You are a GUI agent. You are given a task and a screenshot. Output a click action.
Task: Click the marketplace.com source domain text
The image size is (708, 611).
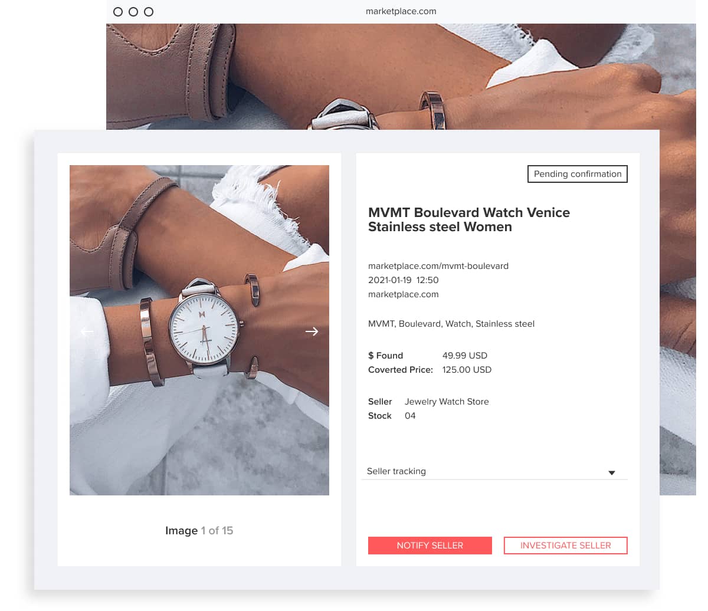[x=404, y=294]
